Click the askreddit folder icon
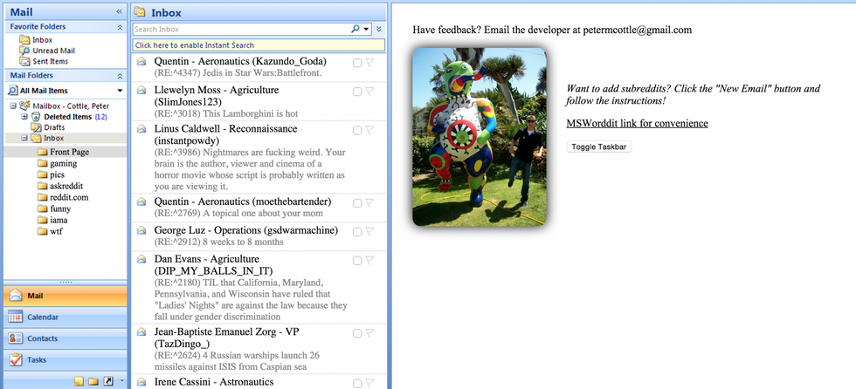856x389 pixels. 43,187
